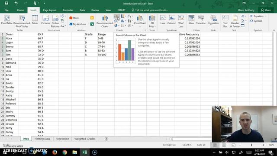
Task: Insert a Timeline filter
Action: pos(201,20)
